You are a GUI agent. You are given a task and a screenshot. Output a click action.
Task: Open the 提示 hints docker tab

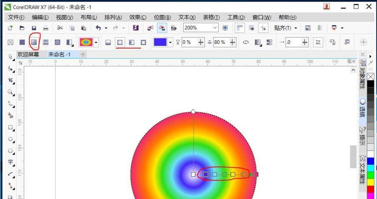pyautogui.click(x=363, y=136)
